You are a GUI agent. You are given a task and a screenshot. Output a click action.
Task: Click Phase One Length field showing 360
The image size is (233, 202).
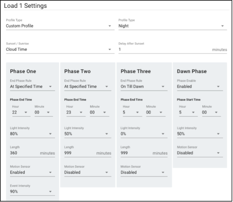coord(32,153)
